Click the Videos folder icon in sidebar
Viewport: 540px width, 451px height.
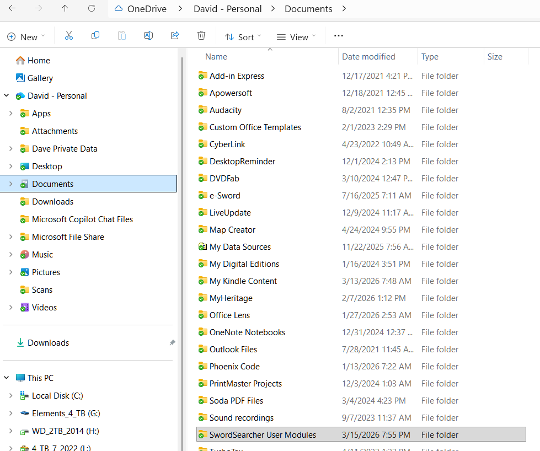(24, 307)
